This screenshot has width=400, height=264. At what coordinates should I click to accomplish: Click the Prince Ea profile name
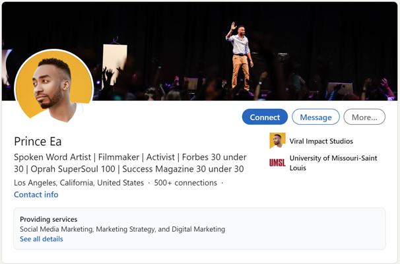pyautogui.click(x=38, y=141)
